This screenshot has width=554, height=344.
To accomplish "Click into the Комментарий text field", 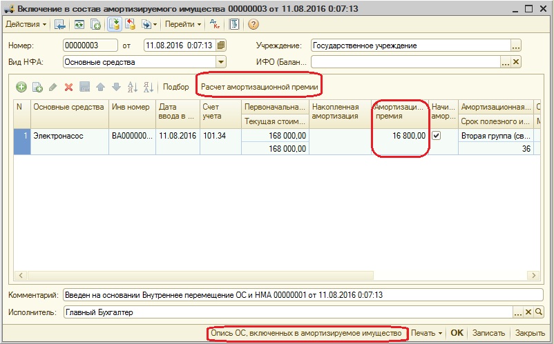I will [x=303, y=295].
